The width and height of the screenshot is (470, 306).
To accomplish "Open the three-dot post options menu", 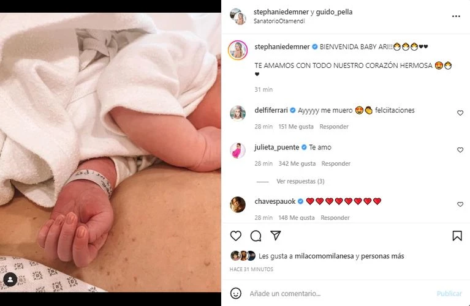I will click(456, 16).
